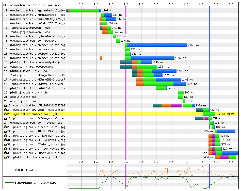The width and height of the screenshot is (241, 191).
Task: Select request 3 z04sSS1L1cjPzAA.js label
Action: tap(35, 19)
